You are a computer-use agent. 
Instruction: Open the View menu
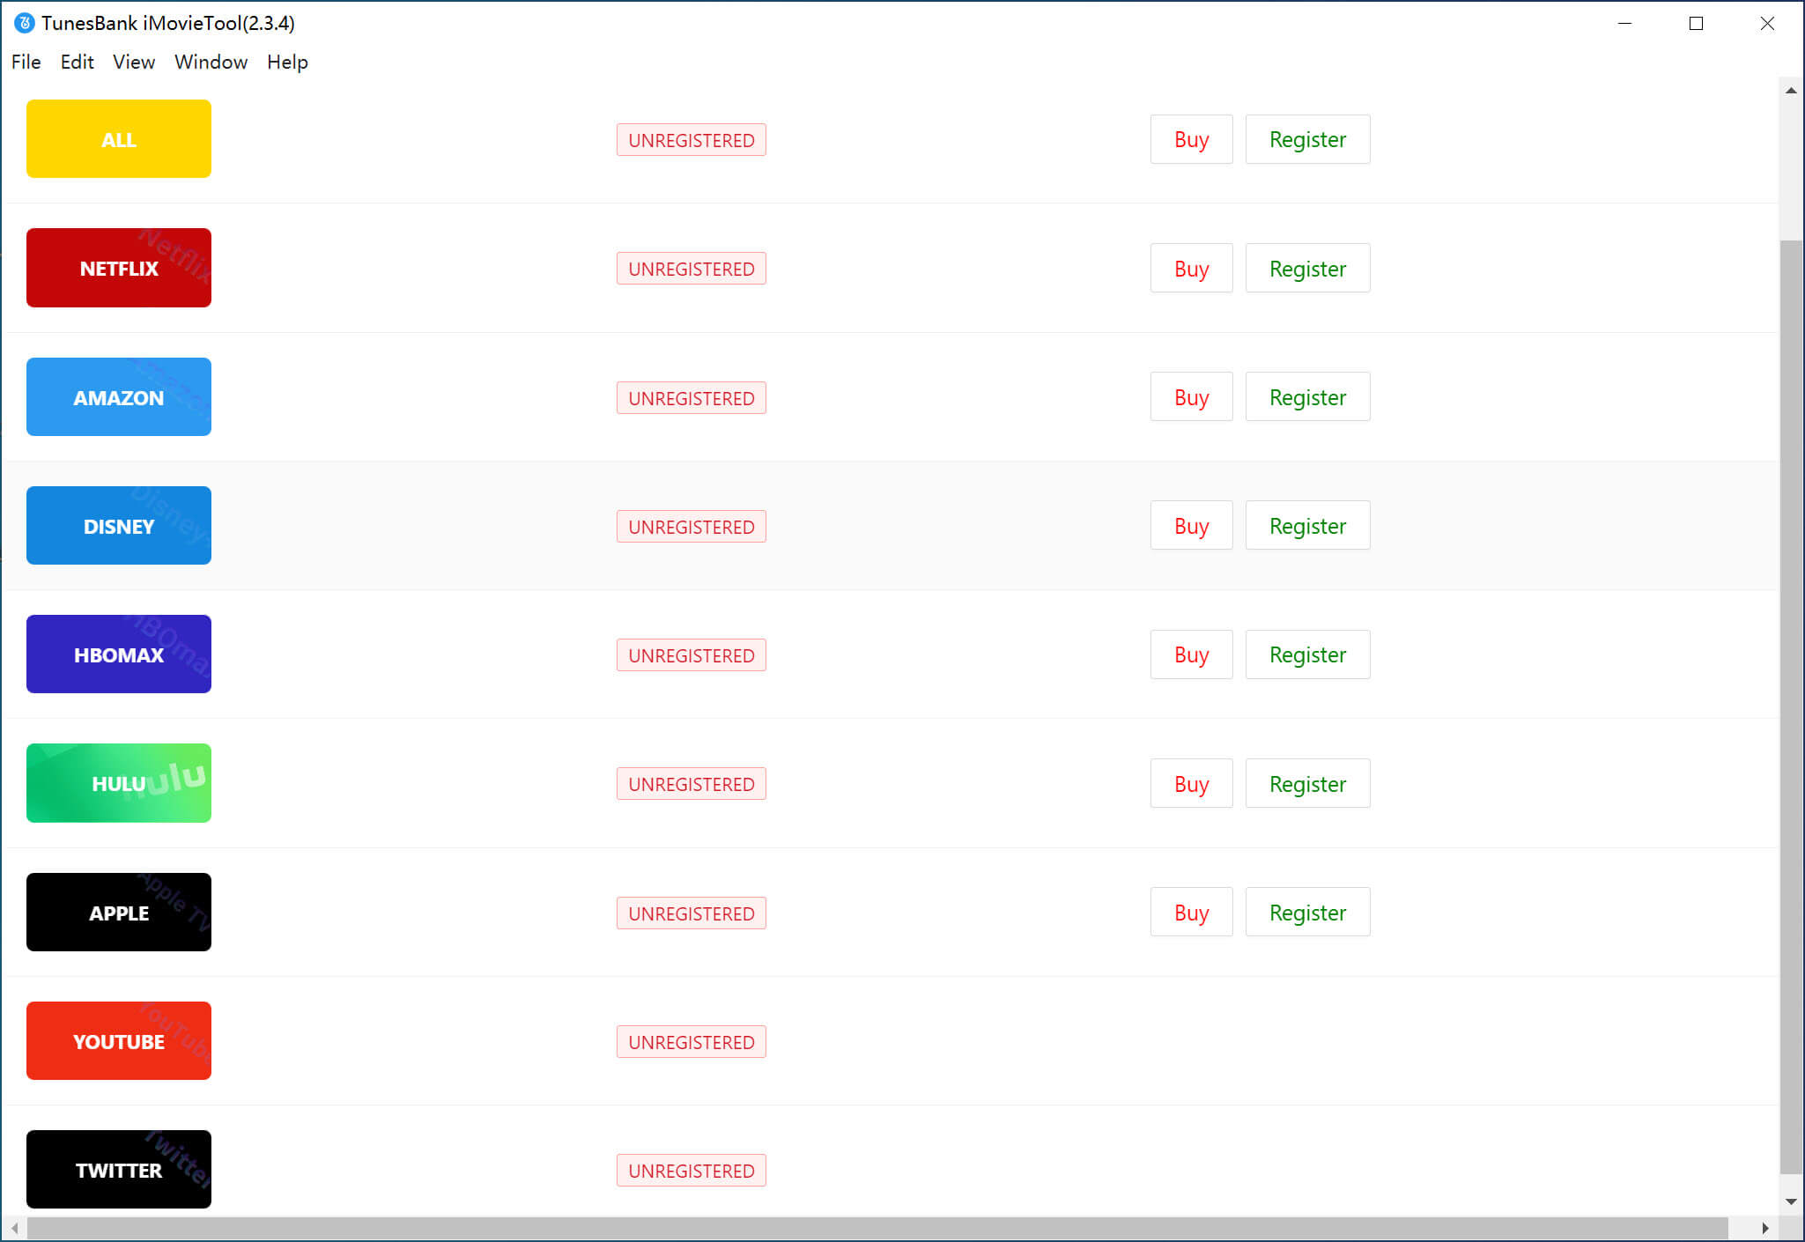134,62
